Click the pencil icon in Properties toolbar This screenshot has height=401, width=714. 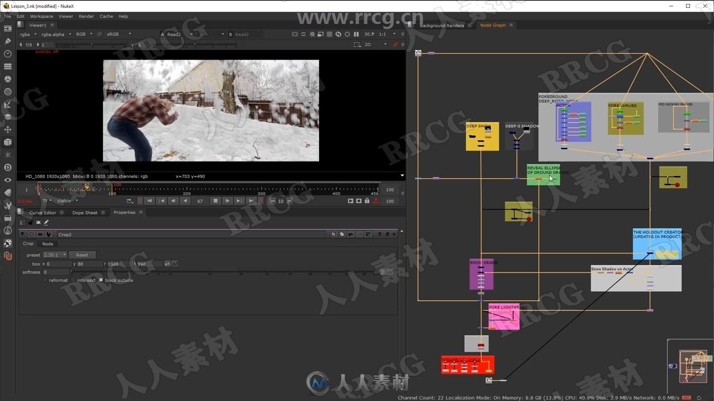coord(46,223)
